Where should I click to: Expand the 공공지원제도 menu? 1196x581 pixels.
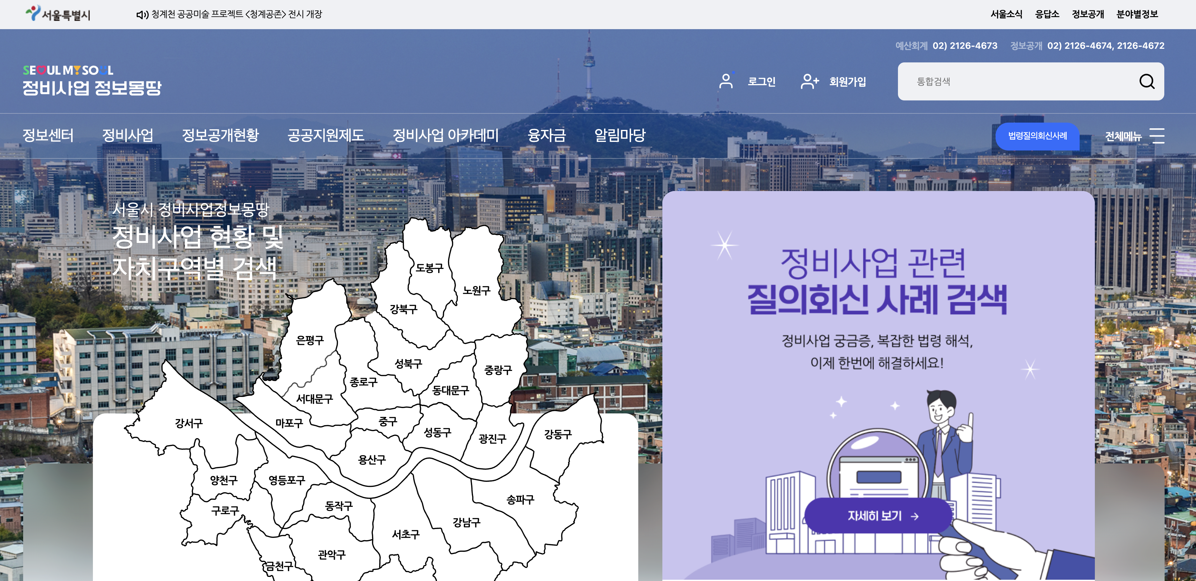click(325, 136)
